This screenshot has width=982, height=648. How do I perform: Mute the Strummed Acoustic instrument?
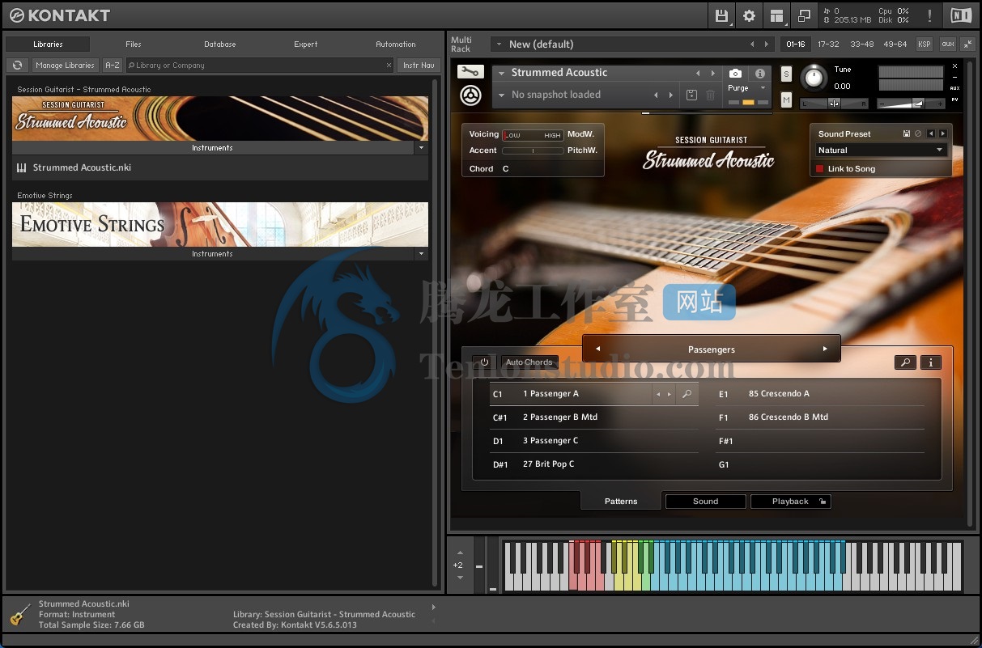[x=786, y=100]
